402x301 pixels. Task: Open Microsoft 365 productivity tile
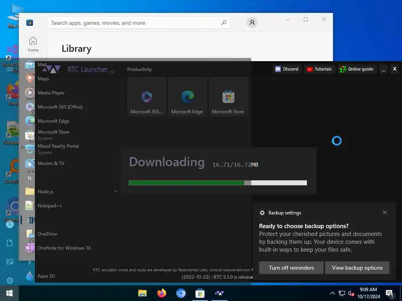(x=147, y=97)
